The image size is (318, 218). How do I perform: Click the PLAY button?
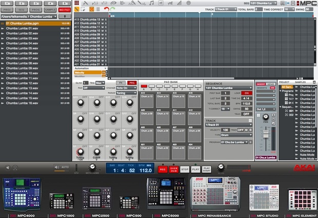tap(195, 169)
